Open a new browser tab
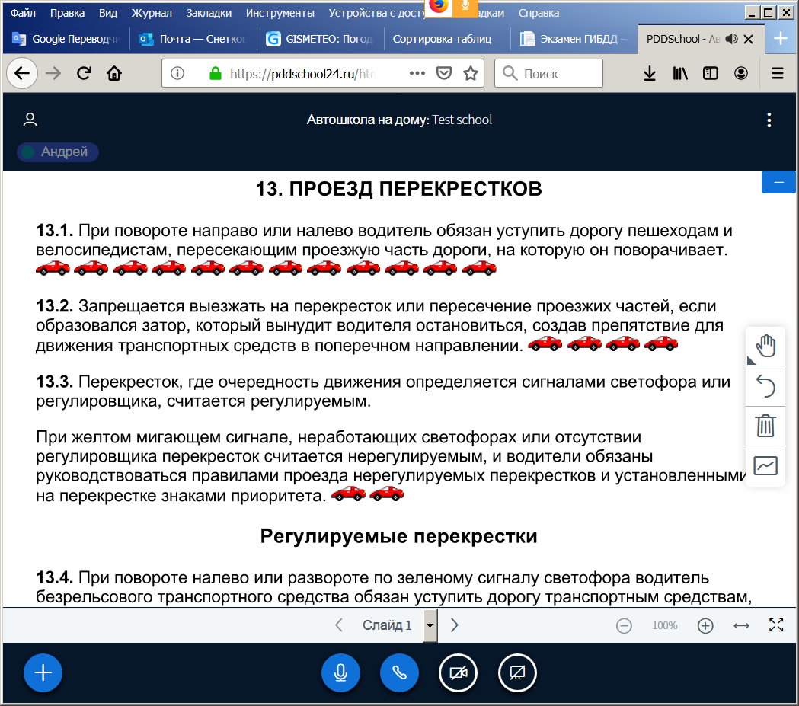The width and height of the screenshot is (799, 706). [780, 39]
